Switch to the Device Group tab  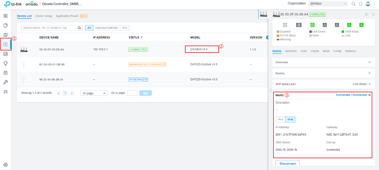[x=44, y=16]
